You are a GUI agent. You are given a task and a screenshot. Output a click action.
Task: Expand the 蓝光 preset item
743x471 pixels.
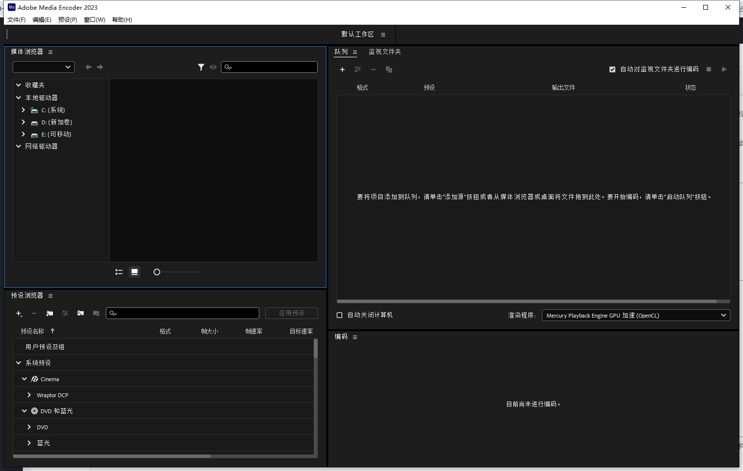29,443
